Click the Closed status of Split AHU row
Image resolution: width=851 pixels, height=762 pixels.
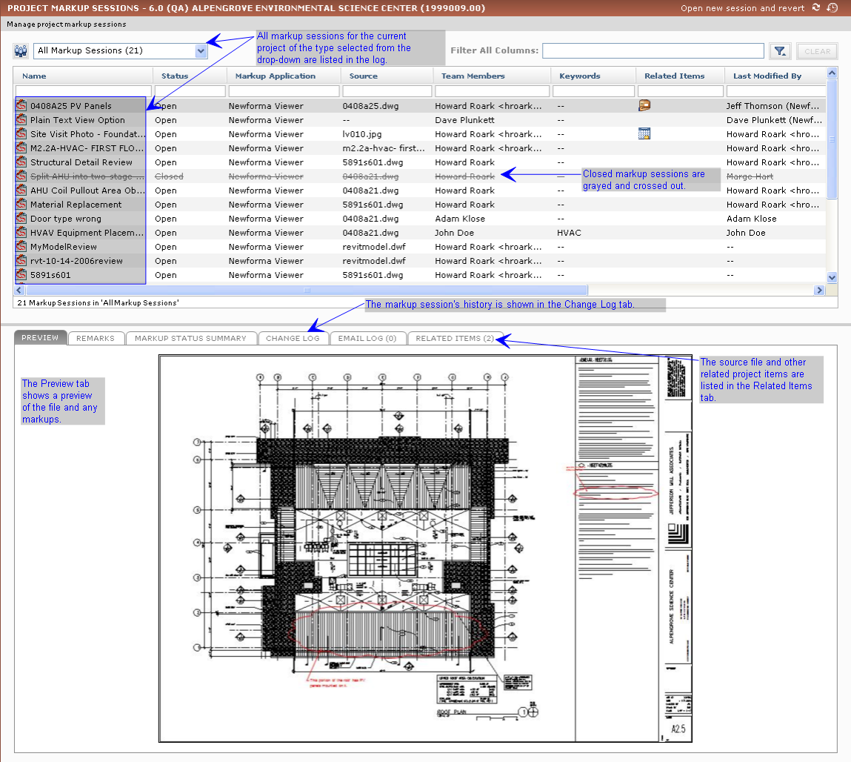[169, 176]
